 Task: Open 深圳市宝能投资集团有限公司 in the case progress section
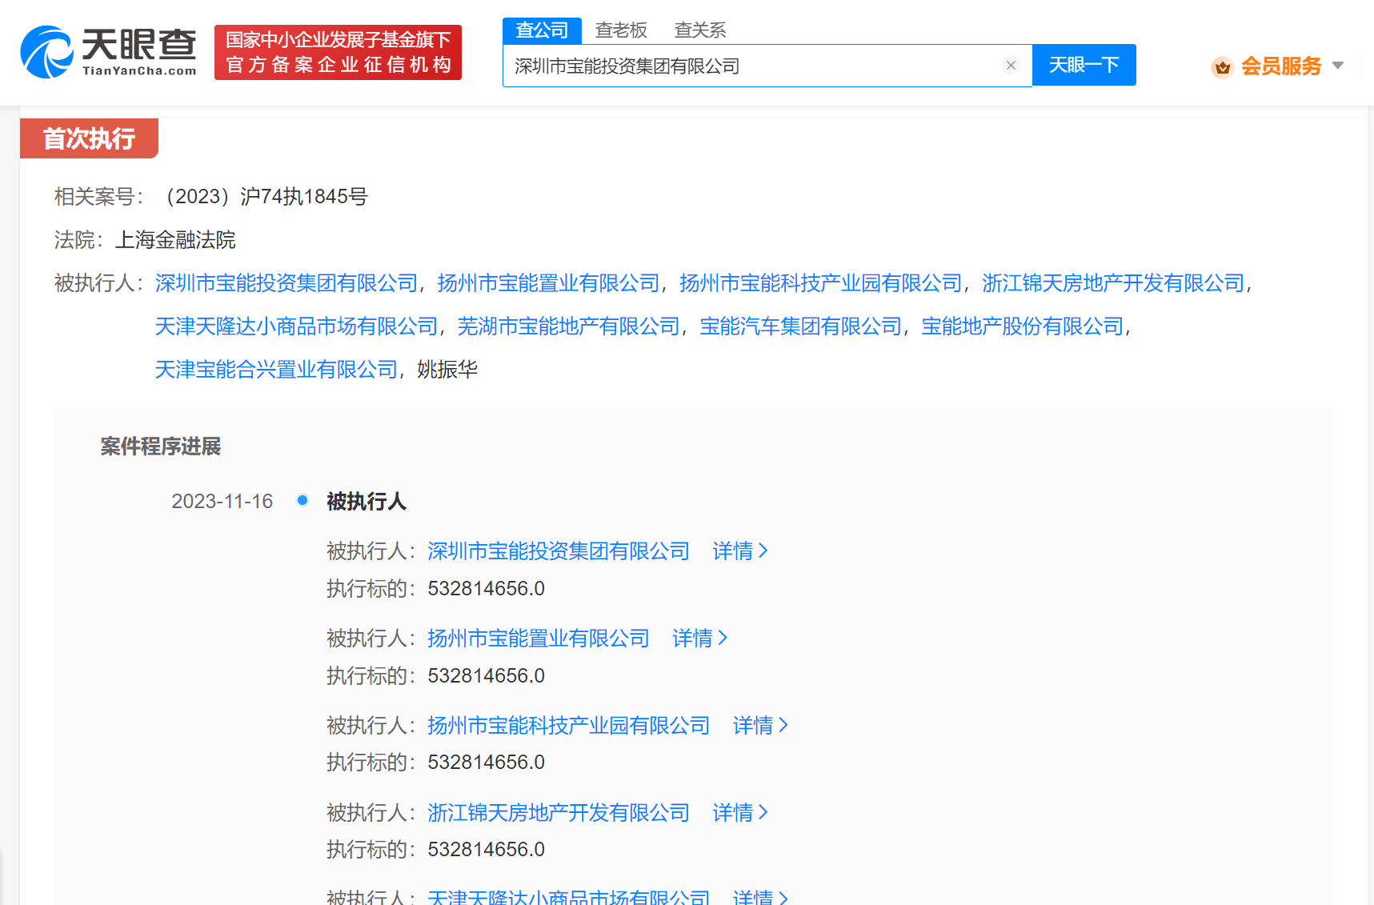tap(559, 551)
